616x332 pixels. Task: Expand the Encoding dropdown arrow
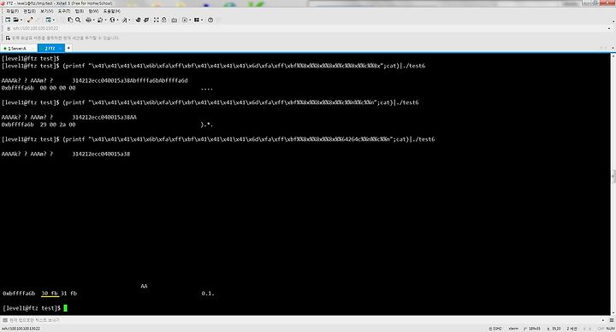tap(117, 20)
